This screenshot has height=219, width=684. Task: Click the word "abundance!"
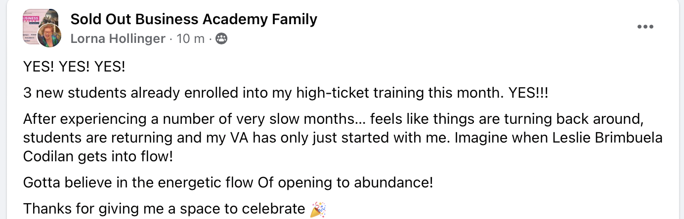pos(393,183)
